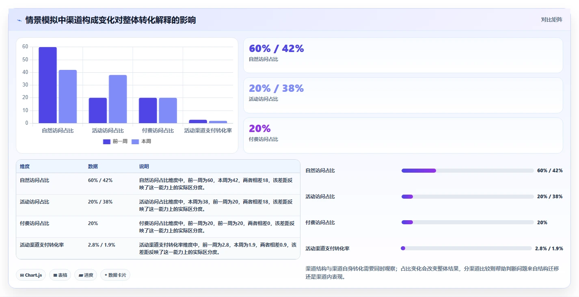Click the 自然访问占比 x-axis label in chart
Screen dimensions: 579x297
pyautogui.click(x=58, y=131)
